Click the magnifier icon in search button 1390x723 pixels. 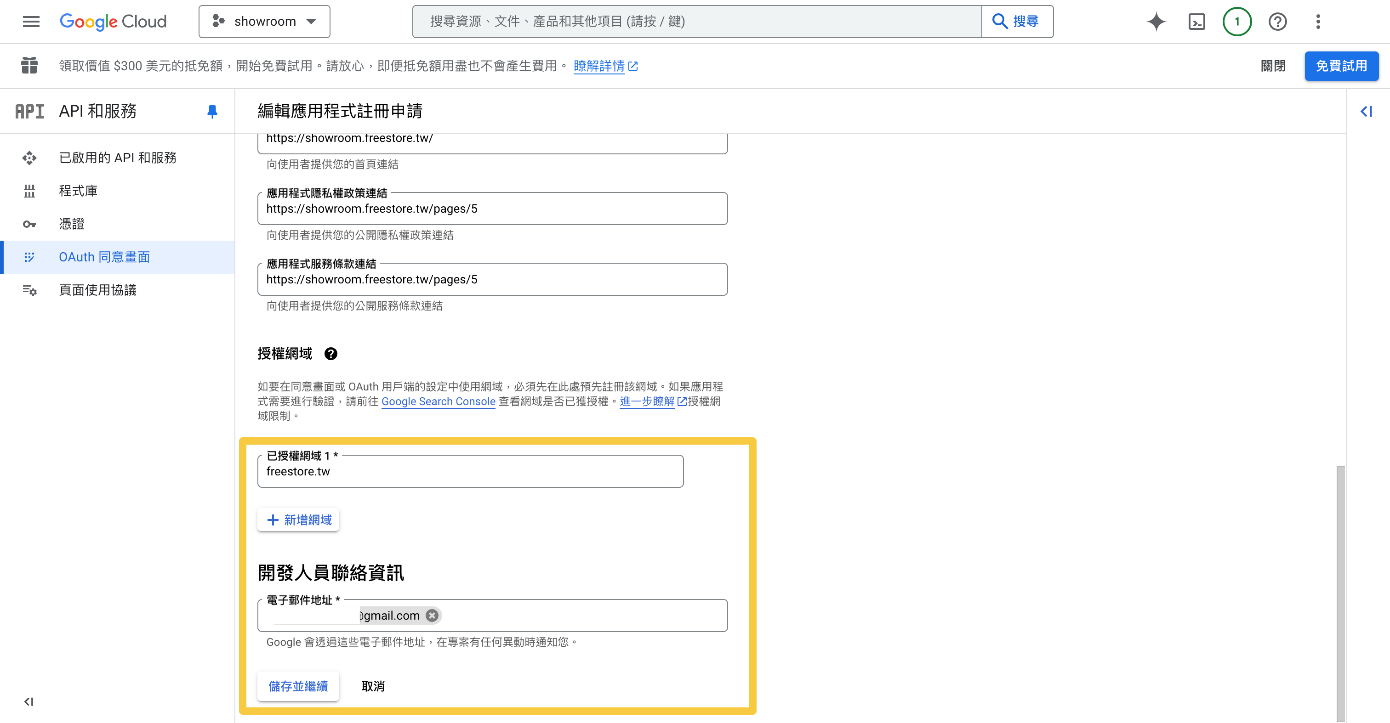(x=1000, y=22)
